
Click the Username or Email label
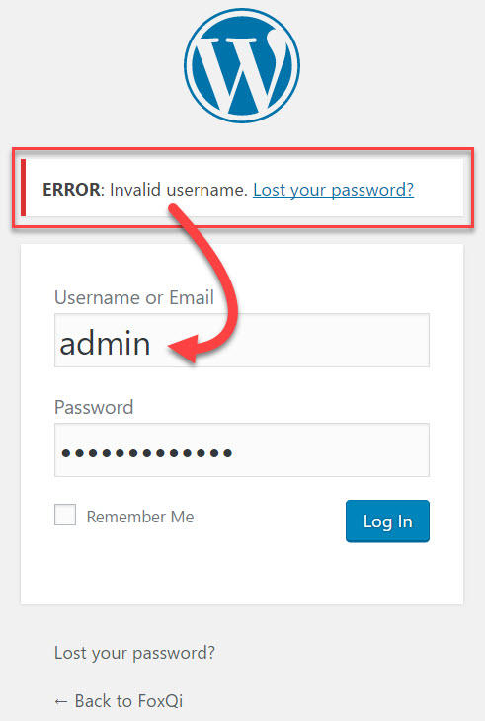pos(134,297)
